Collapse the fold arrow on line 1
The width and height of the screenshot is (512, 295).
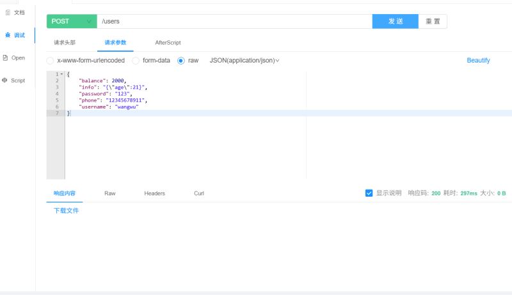[61, 74]
